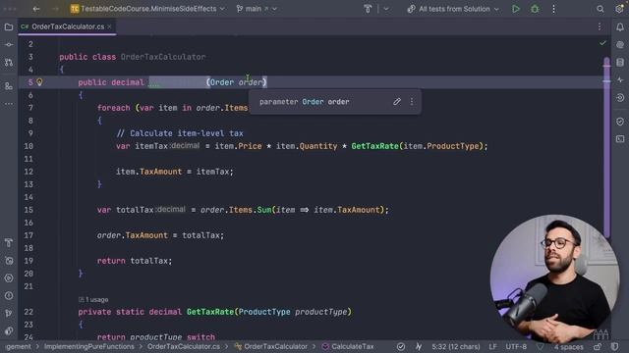Change the 4 spaces indent setting
The image size is (629, 353).
(x=568, y=346)
